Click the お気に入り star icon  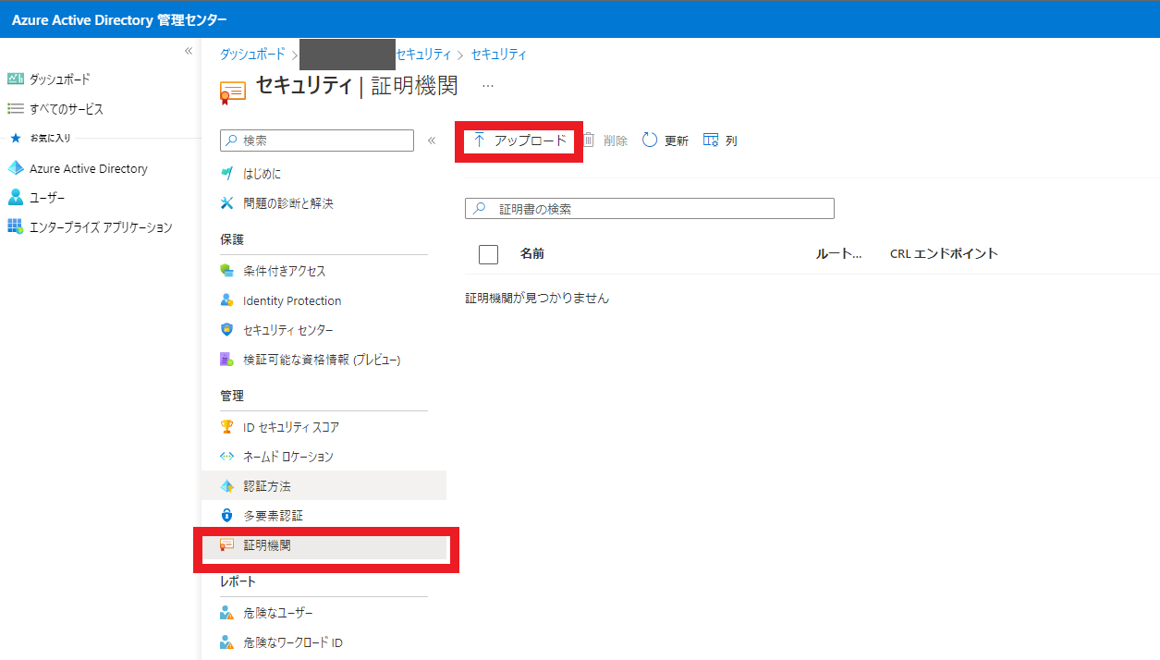pyautogui.click(x=15, y=138)
